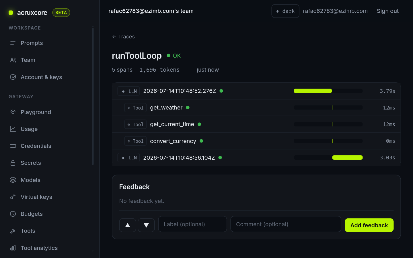413x258 pixels.
Task: Open Models in the sidebar
Action: pos(30,180)
